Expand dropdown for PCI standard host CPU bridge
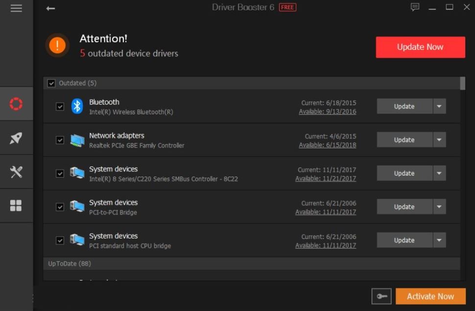 tap(439, 240)
